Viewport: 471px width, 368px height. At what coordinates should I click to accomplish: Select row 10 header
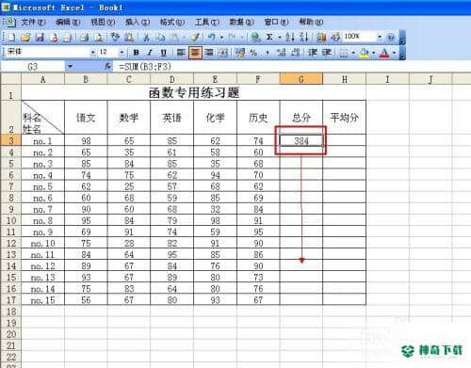[11, 220]
